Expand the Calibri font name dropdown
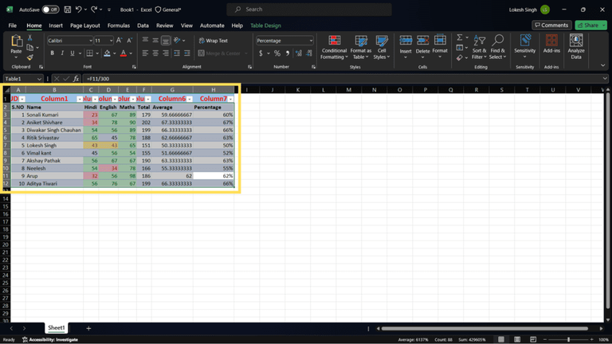 pyautogui.click(x=89, y=41)
